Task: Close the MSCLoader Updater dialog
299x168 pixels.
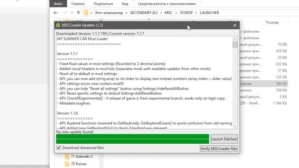Action: coord(235,25)
